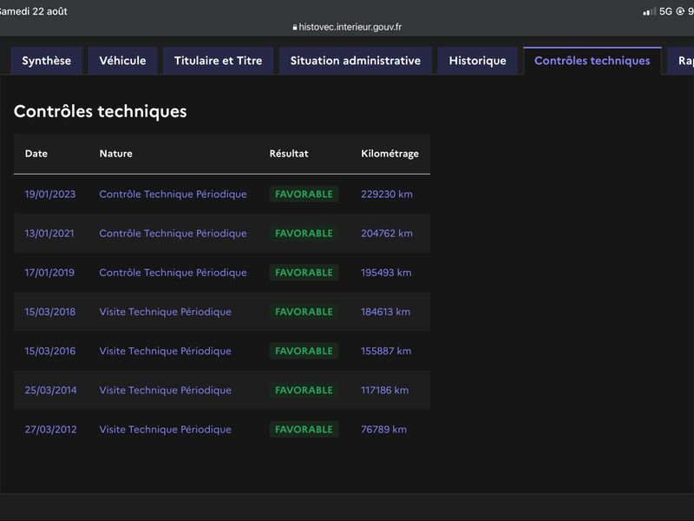Tap the Samedi 22 août date in status bar
The width and height of the screenshot is (694, 521).
[x=34, y=11]
